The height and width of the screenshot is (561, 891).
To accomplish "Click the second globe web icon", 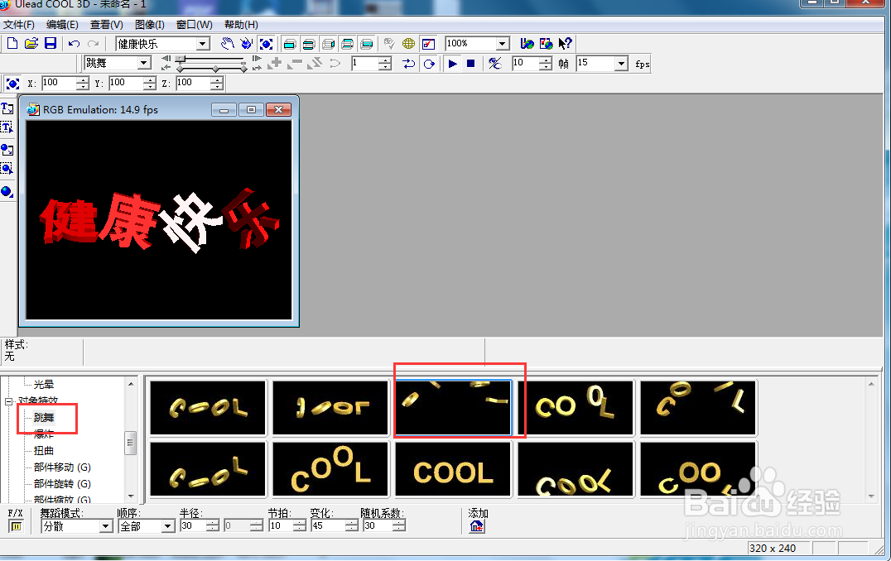I will [546, 44].
